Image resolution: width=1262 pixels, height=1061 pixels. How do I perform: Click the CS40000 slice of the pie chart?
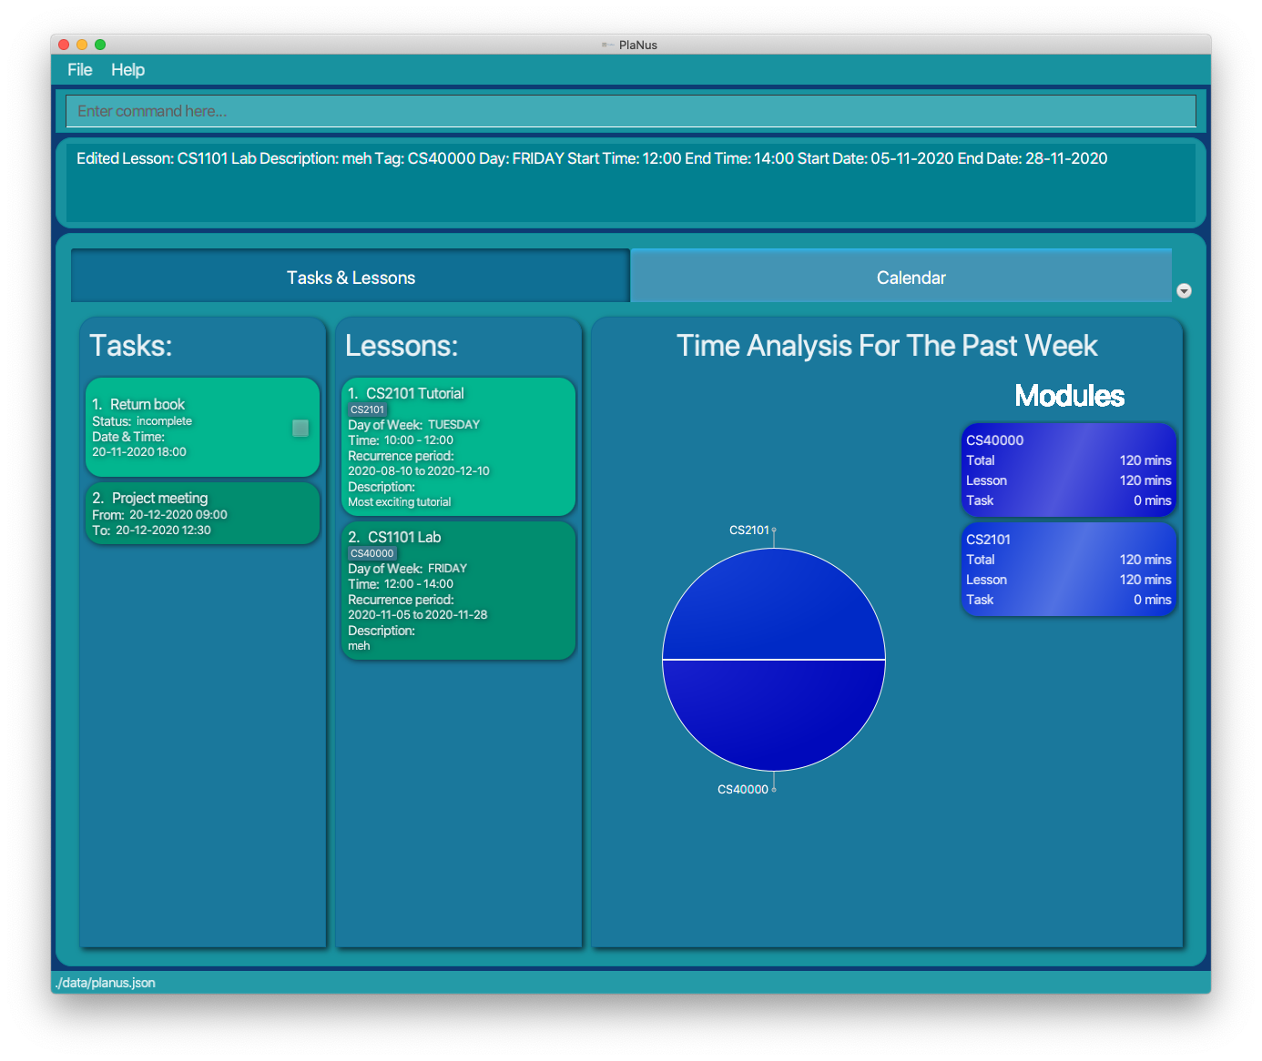tap(774, 715)
